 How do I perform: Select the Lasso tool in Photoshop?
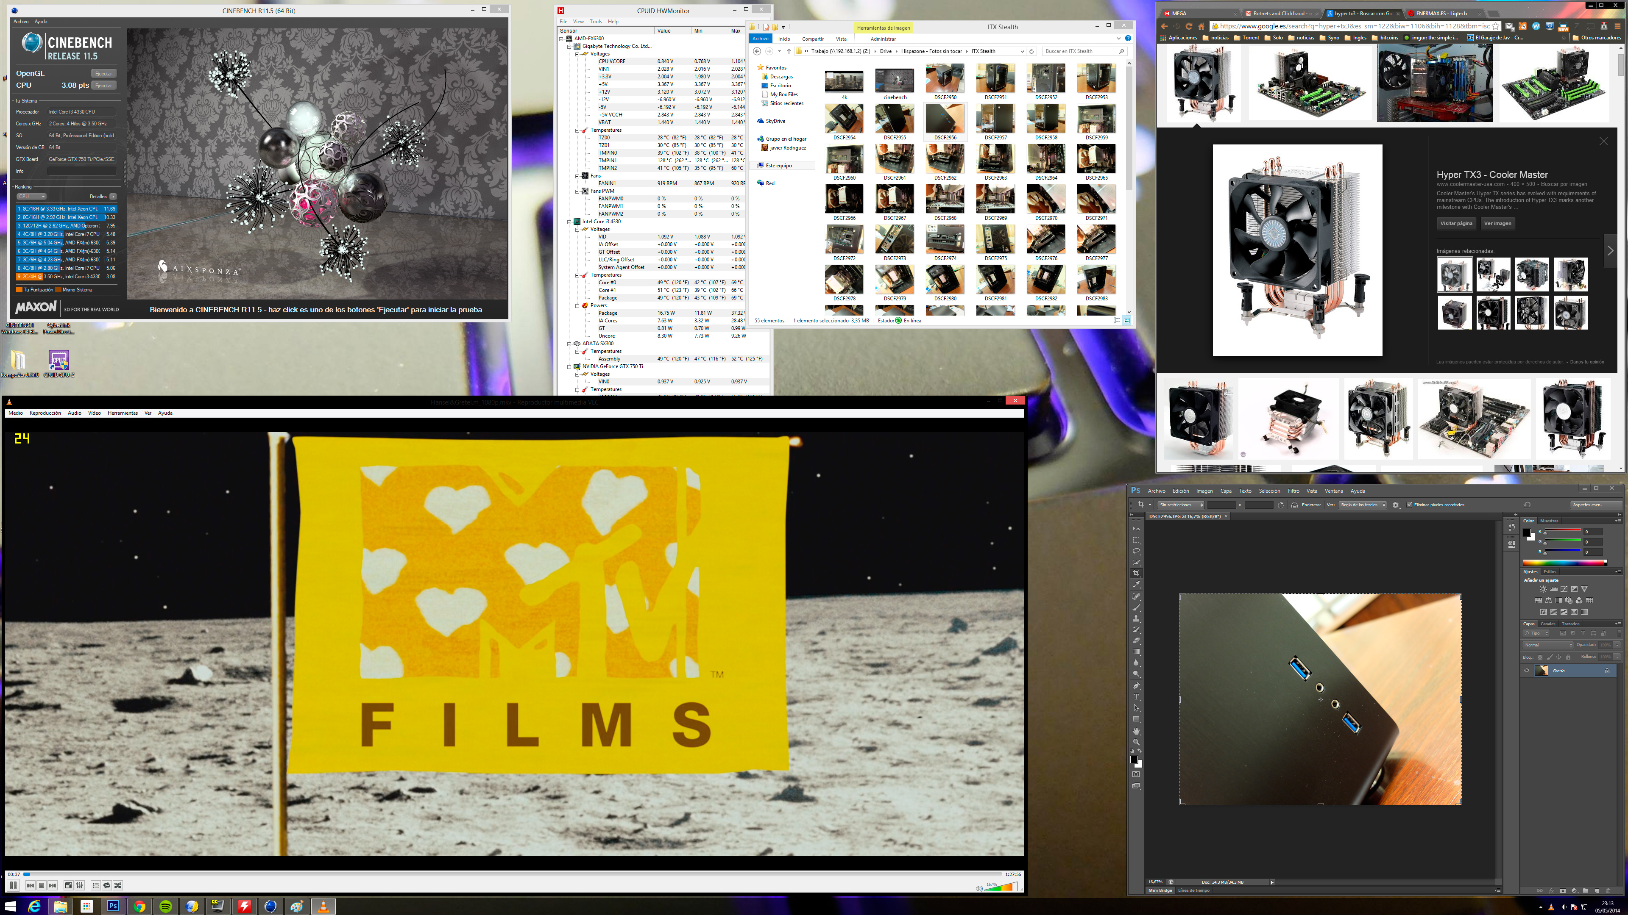point(1136,551)
